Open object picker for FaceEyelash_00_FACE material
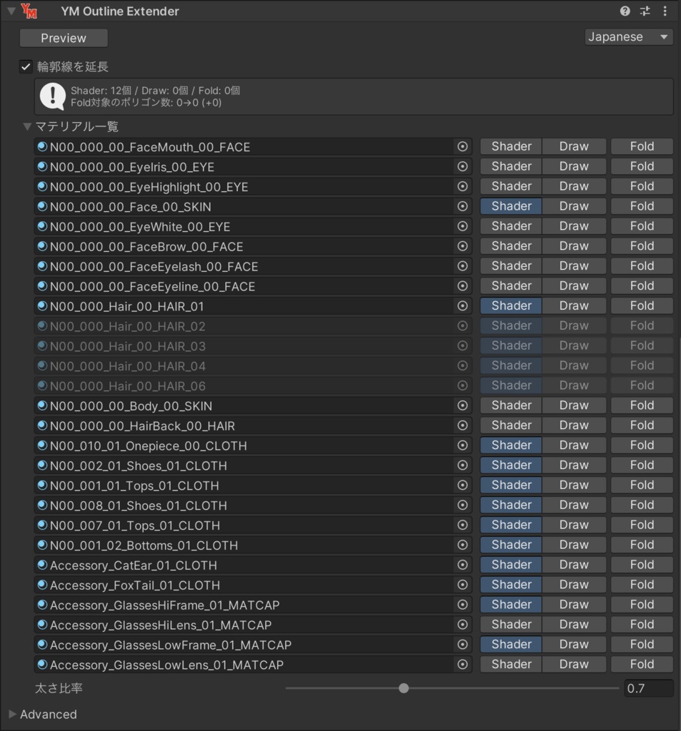Viewport: 681px width, 731px height. pyautogui.click(x=462, y=266)
